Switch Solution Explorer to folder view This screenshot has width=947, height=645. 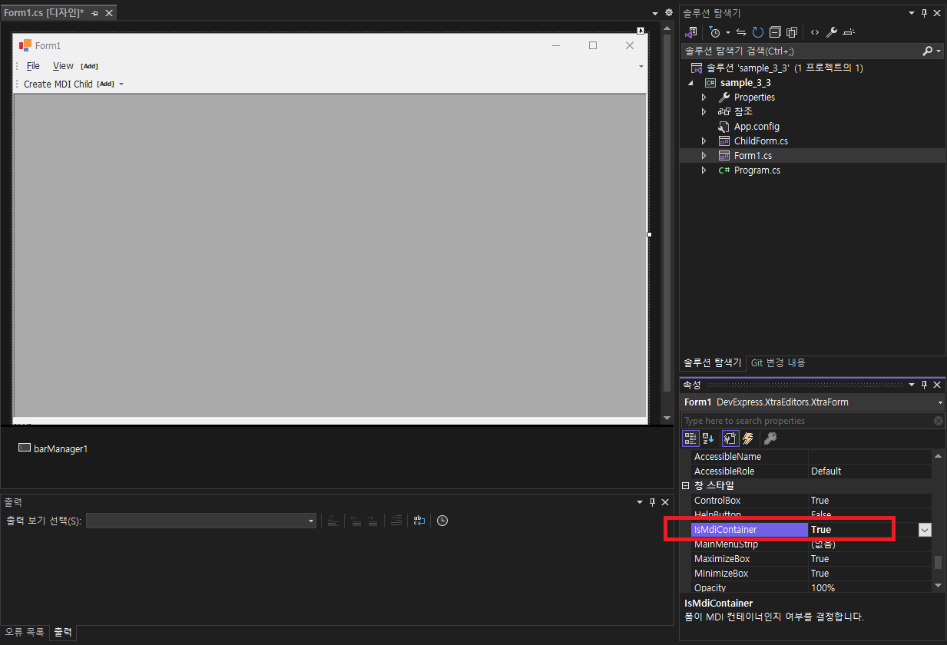pyautogui.click(x=692, y=32)
